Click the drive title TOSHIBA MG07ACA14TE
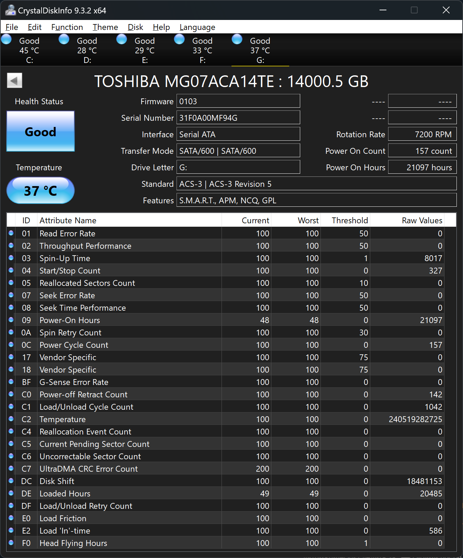Image resolution: width=463 pixels, height=558 pixels. tap(231, 82)
